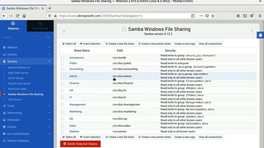Expand the Tools sidebar category
This screenshot has height=148, width=264.
[x=27, y=106]
